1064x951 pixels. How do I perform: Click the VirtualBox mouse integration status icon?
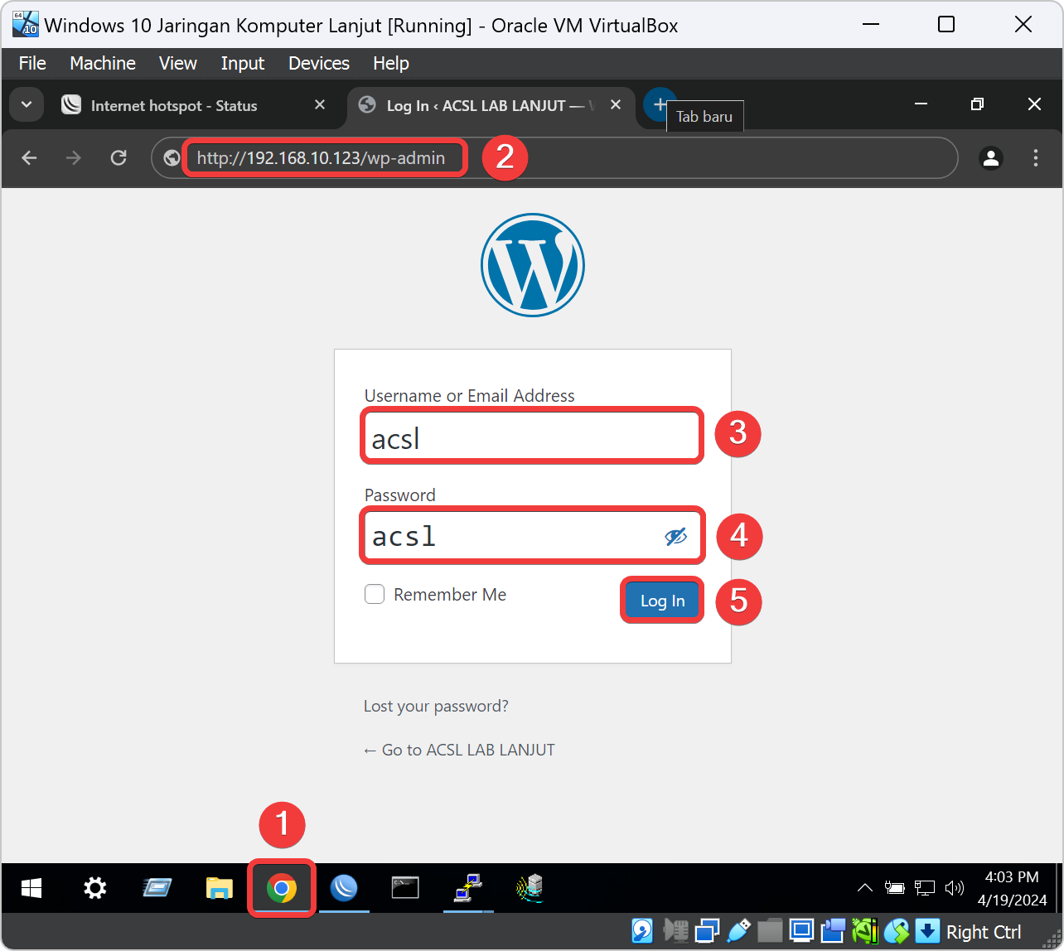point(896,931)
